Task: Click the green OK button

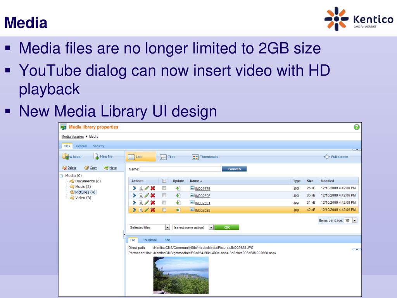Action: coord(227,227)
